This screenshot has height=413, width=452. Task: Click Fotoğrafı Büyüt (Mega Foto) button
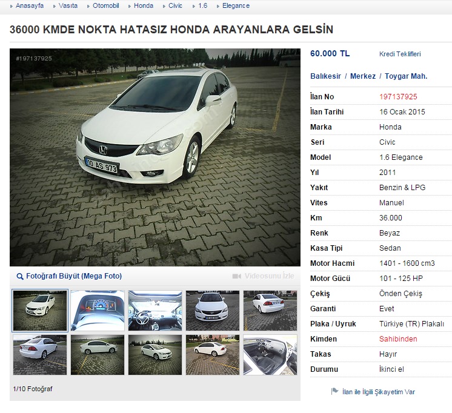pos(74,276)
